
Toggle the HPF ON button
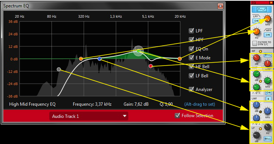coord(268,35)
